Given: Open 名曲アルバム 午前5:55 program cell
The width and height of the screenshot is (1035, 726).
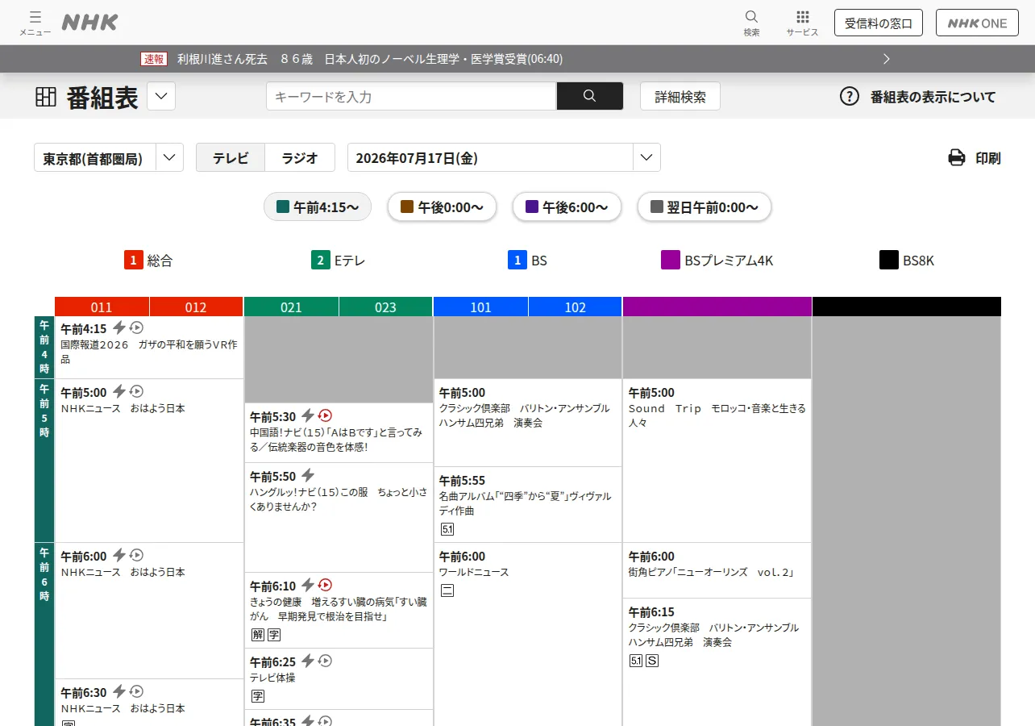Looking at the screenshot, I should click(528, 505).
